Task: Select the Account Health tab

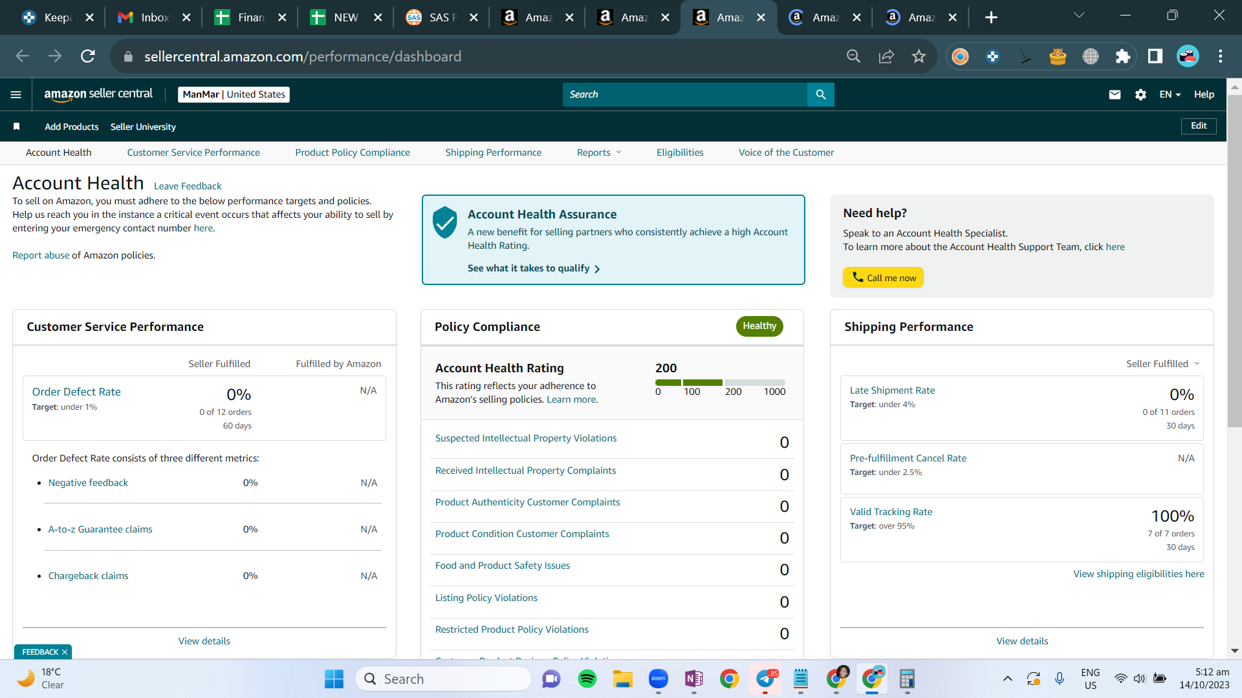Action: (x=59, y=153)
